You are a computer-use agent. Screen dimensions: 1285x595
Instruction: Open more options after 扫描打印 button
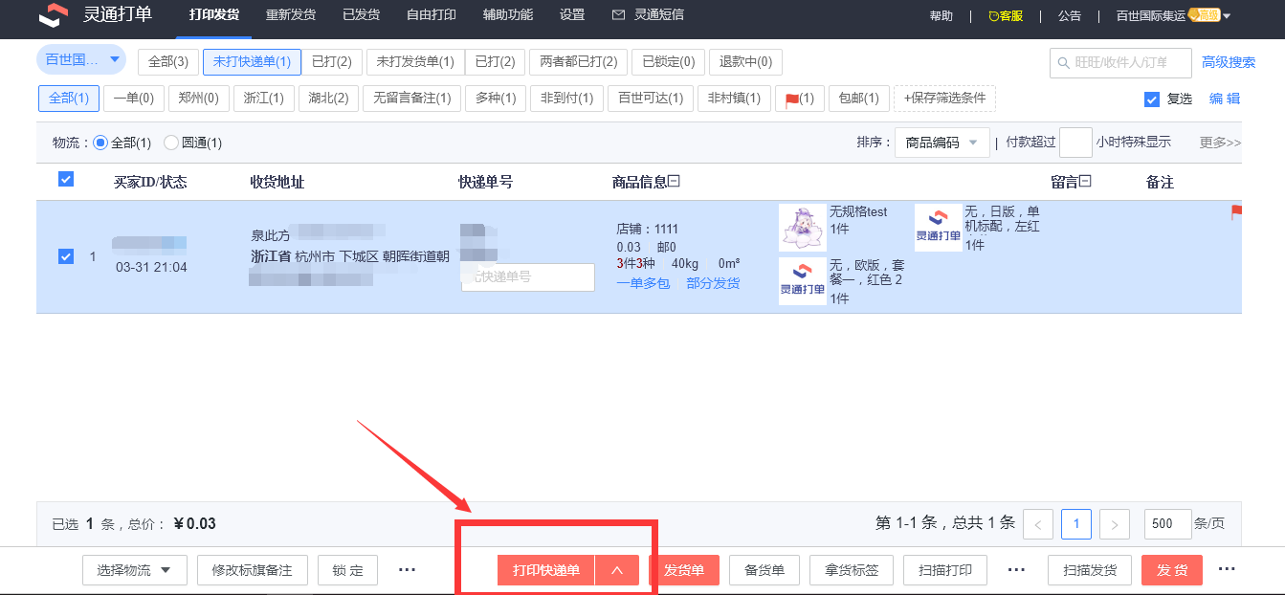point(1017,570)
